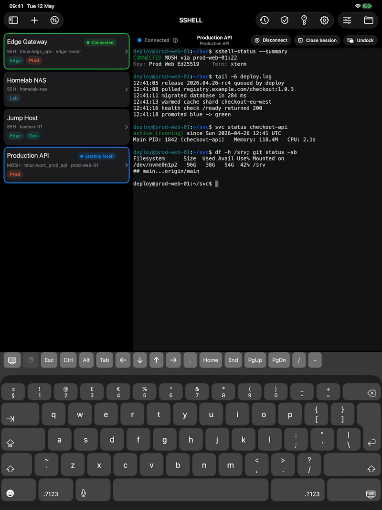Screen dimensions: 382x510
Task: Toggle the Alt modifier key
Action: [x=86, y=360]
